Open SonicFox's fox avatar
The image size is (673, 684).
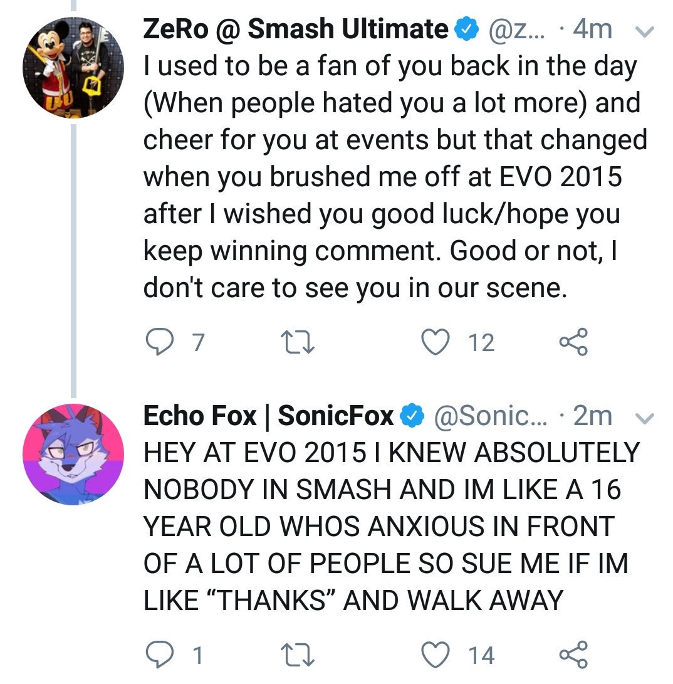point(73,454)
